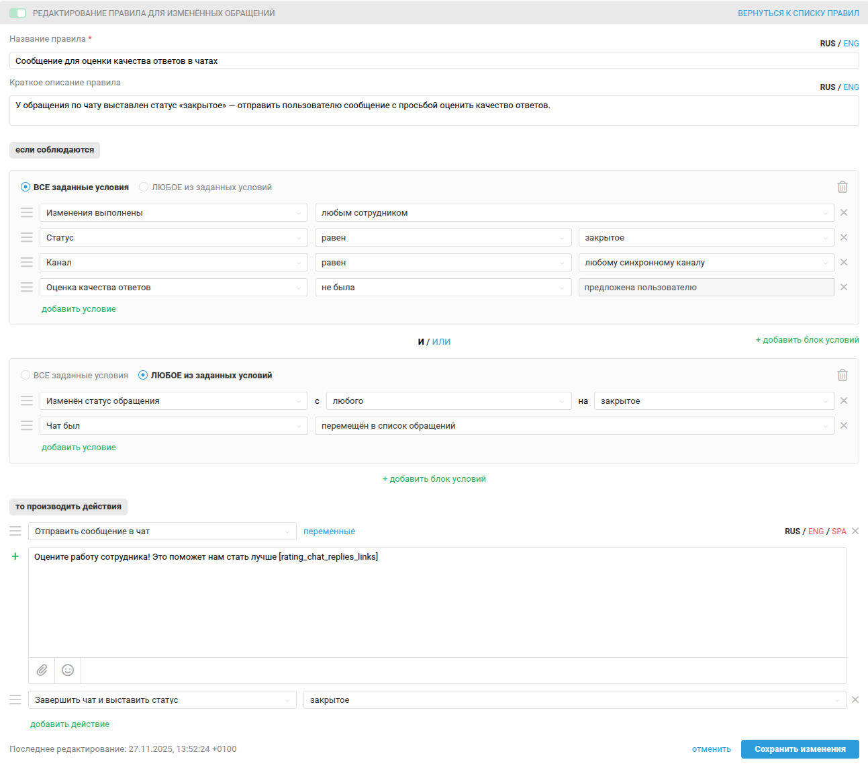Open the 'Отправить сообщение в чат' action dropdown
This screenshot has width=868, height=768.
pos(162,531)
